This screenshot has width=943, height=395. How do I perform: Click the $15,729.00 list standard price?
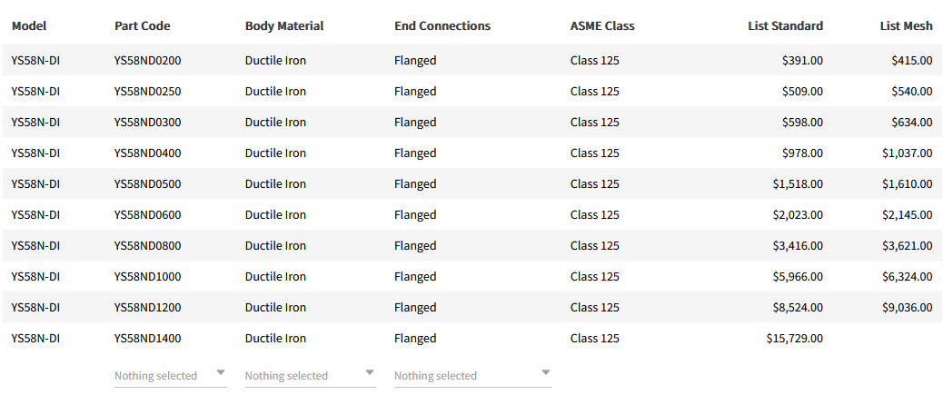[x=795, y=339]
